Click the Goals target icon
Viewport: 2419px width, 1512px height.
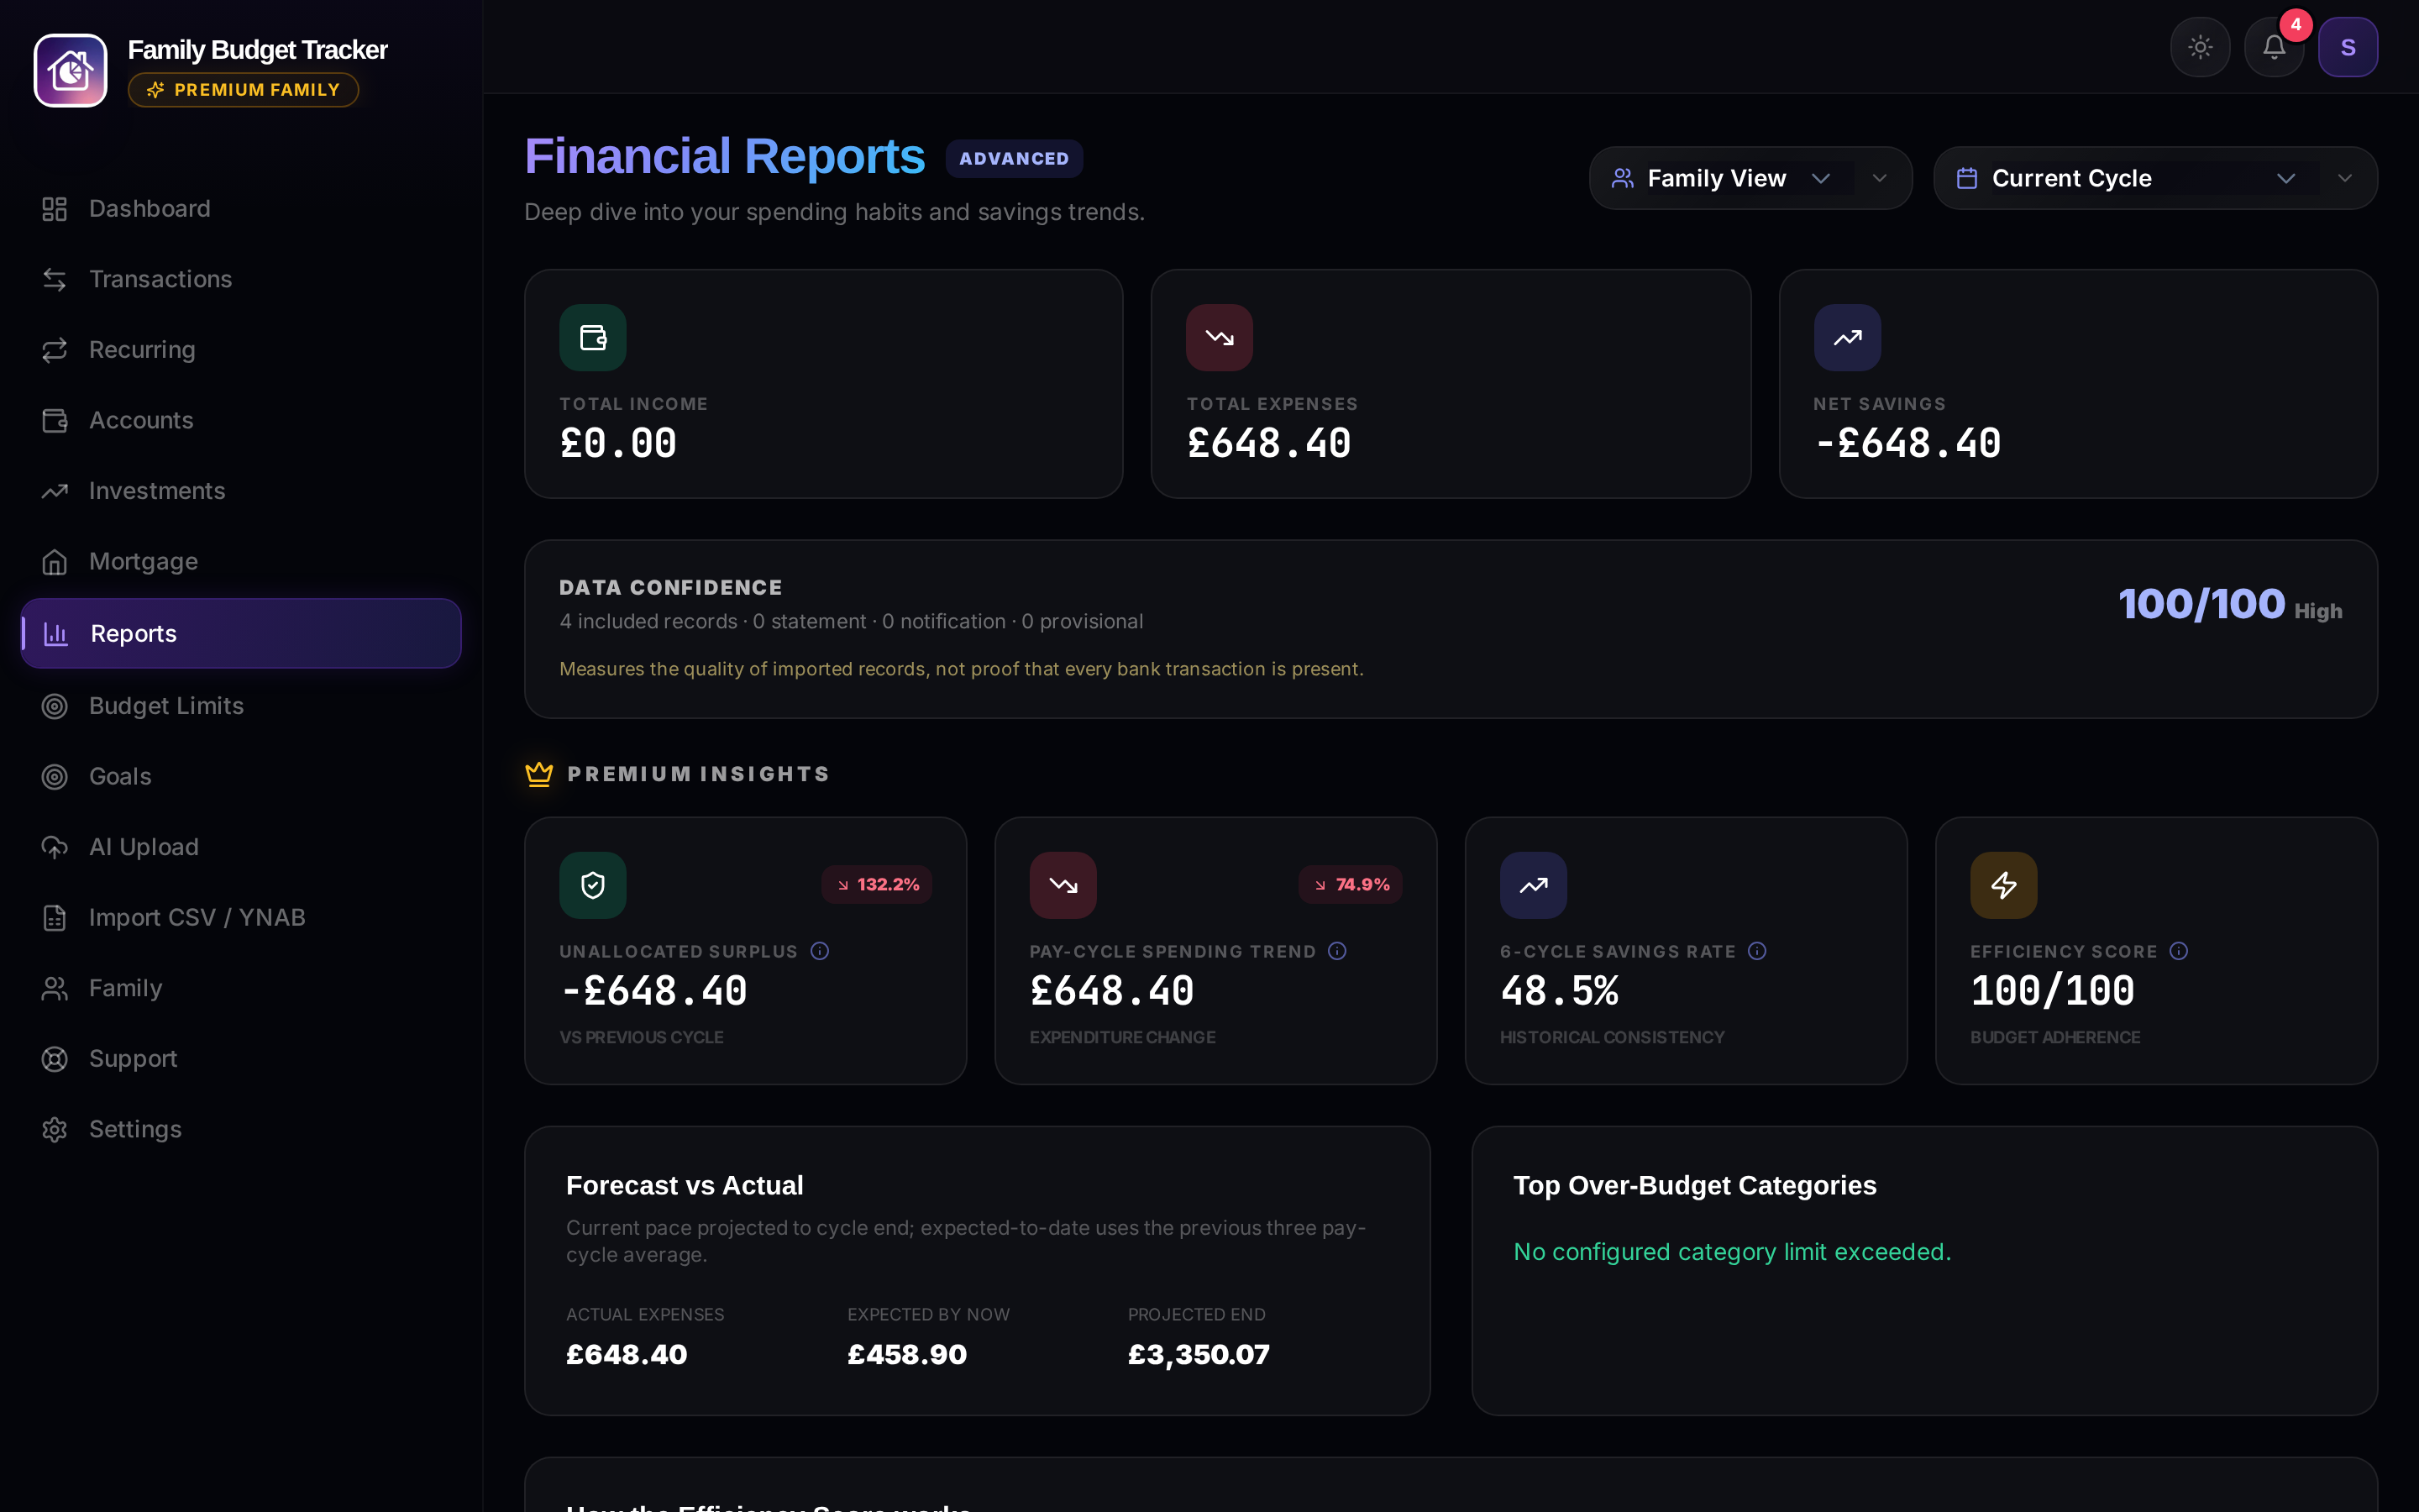point(55,777)
